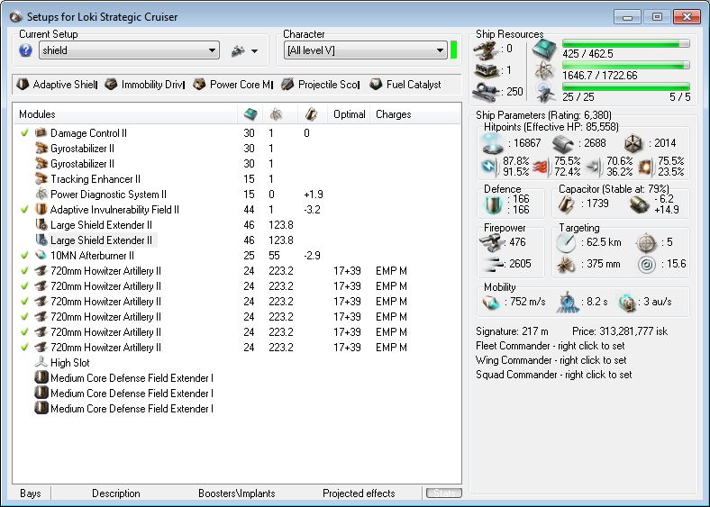
Task: Click the blue help question mark icon
Action: [x=26, y=50]
